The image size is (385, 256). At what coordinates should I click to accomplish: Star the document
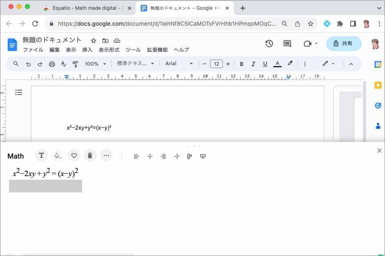(x=93, y=41)
